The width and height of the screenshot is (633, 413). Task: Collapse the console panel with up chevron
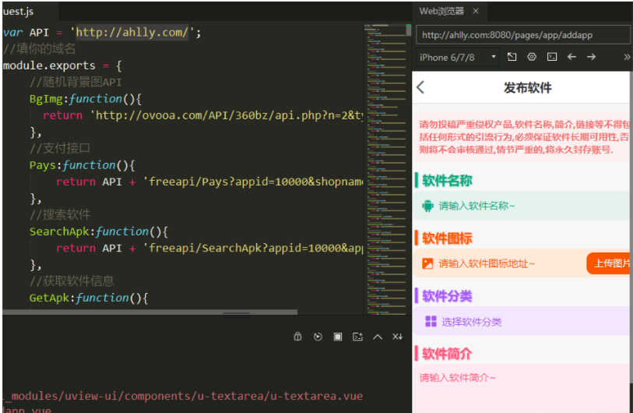(378, 337)
